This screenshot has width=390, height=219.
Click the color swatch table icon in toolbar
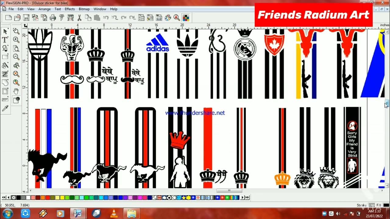tap(186, 18)
